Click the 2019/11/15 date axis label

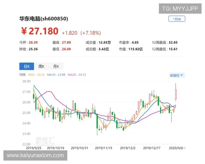tap(104, 148)
